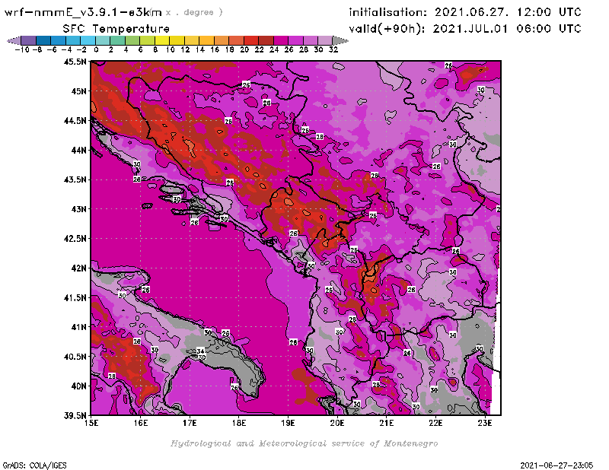Select the "valid(+90h): 2021.JUL.01 06:00 UTC" line

pos(465,29)
